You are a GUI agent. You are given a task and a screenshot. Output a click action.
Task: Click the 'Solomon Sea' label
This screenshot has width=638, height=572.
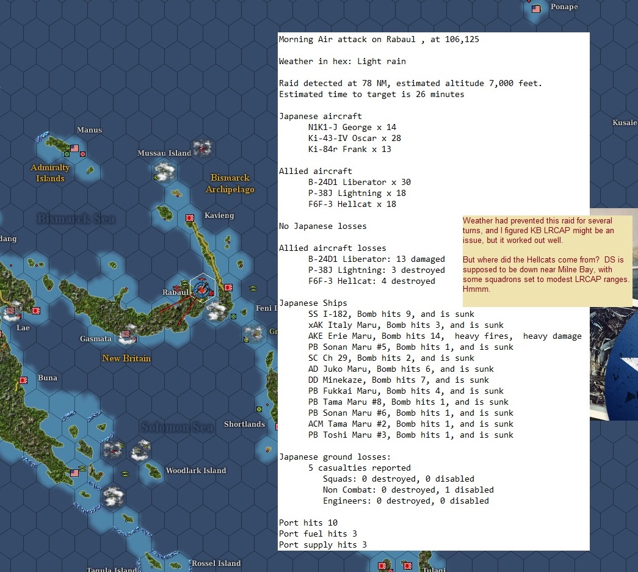[177, 427]
